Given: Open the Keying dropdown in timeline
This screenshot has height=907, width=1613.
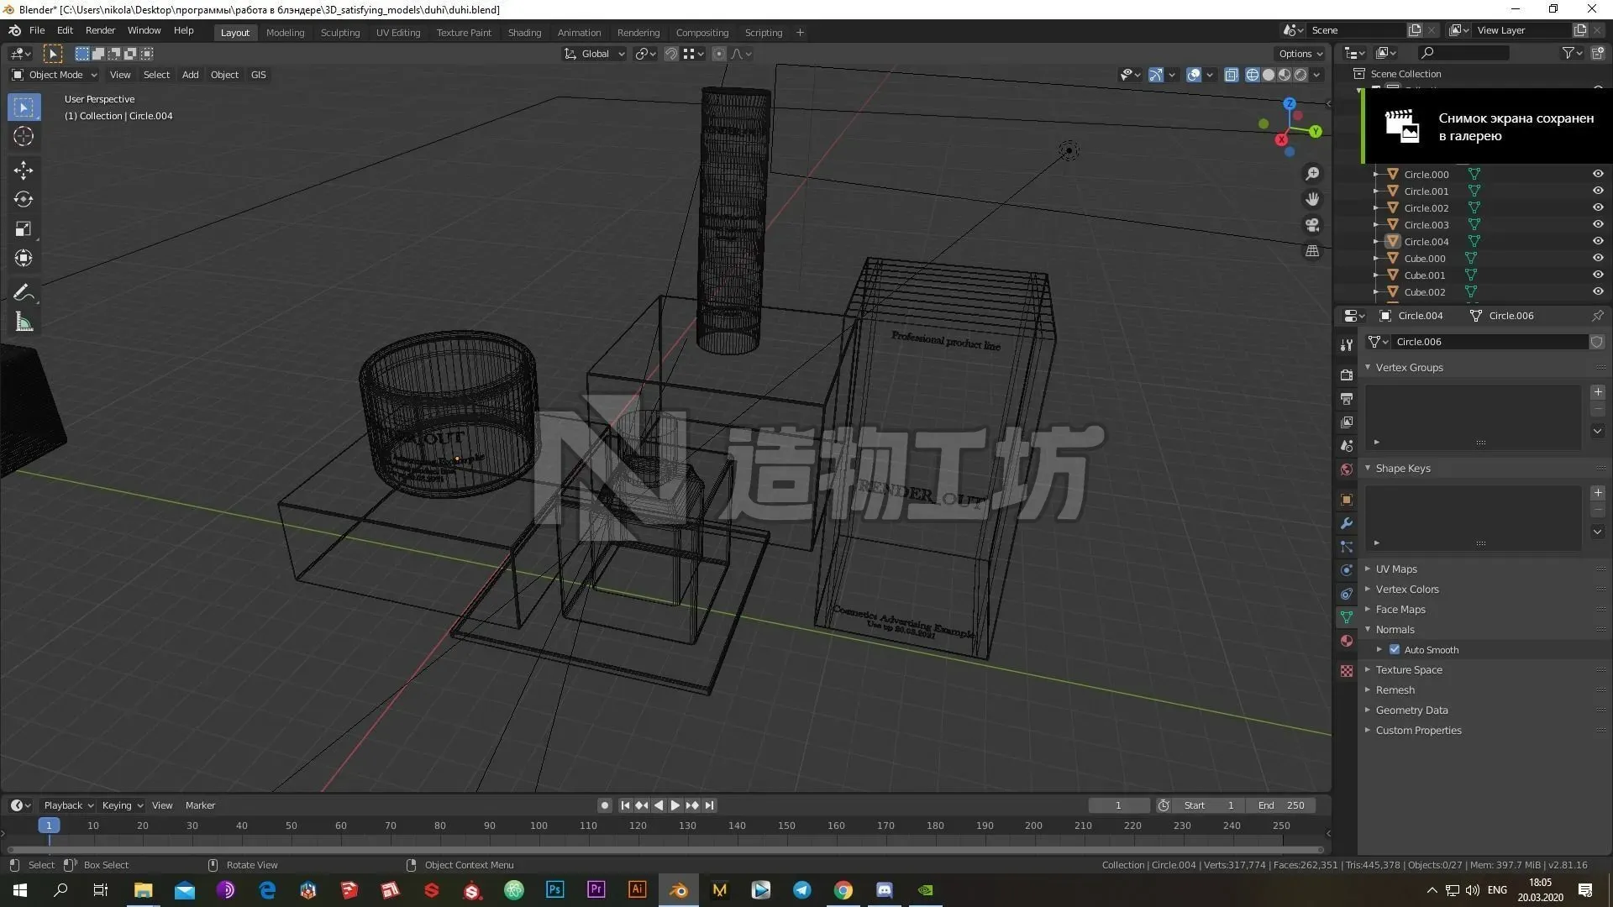Looking at the screenshot, I should point(122,805).
